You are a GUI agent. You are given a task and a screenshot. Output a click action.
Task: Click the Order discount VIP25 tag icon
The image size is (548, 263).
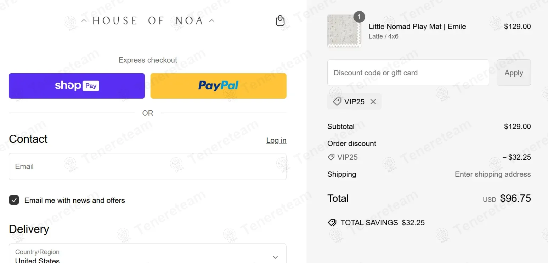pyautogui.click(x=331, y=157)
